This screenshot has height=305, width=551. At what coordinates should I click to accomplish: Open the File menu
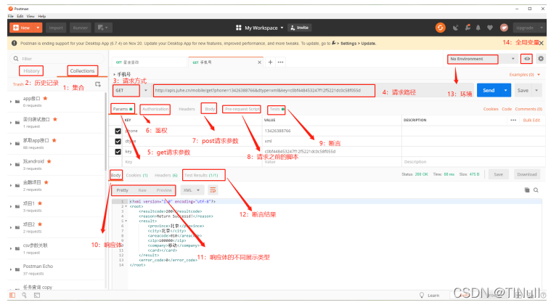coord(11,16)
